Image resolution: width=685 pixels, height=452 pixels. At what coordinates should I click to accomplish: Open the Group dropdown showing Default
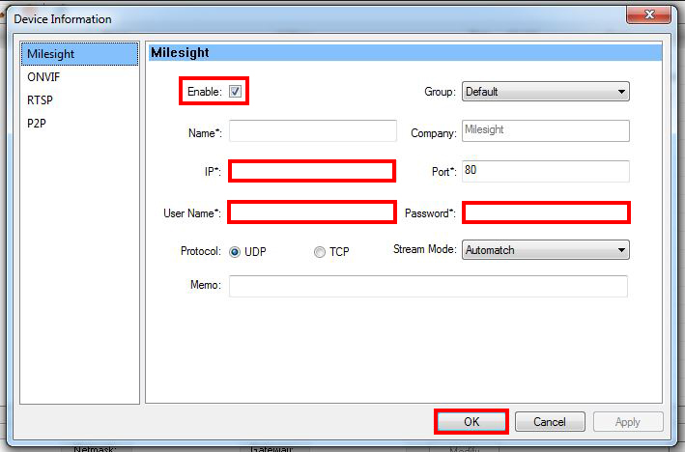click(x=546, y=92)
